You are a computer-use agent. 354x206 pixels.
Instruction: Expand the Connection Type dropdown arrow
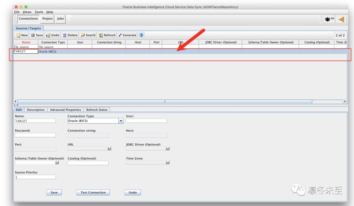click(121, 121)
